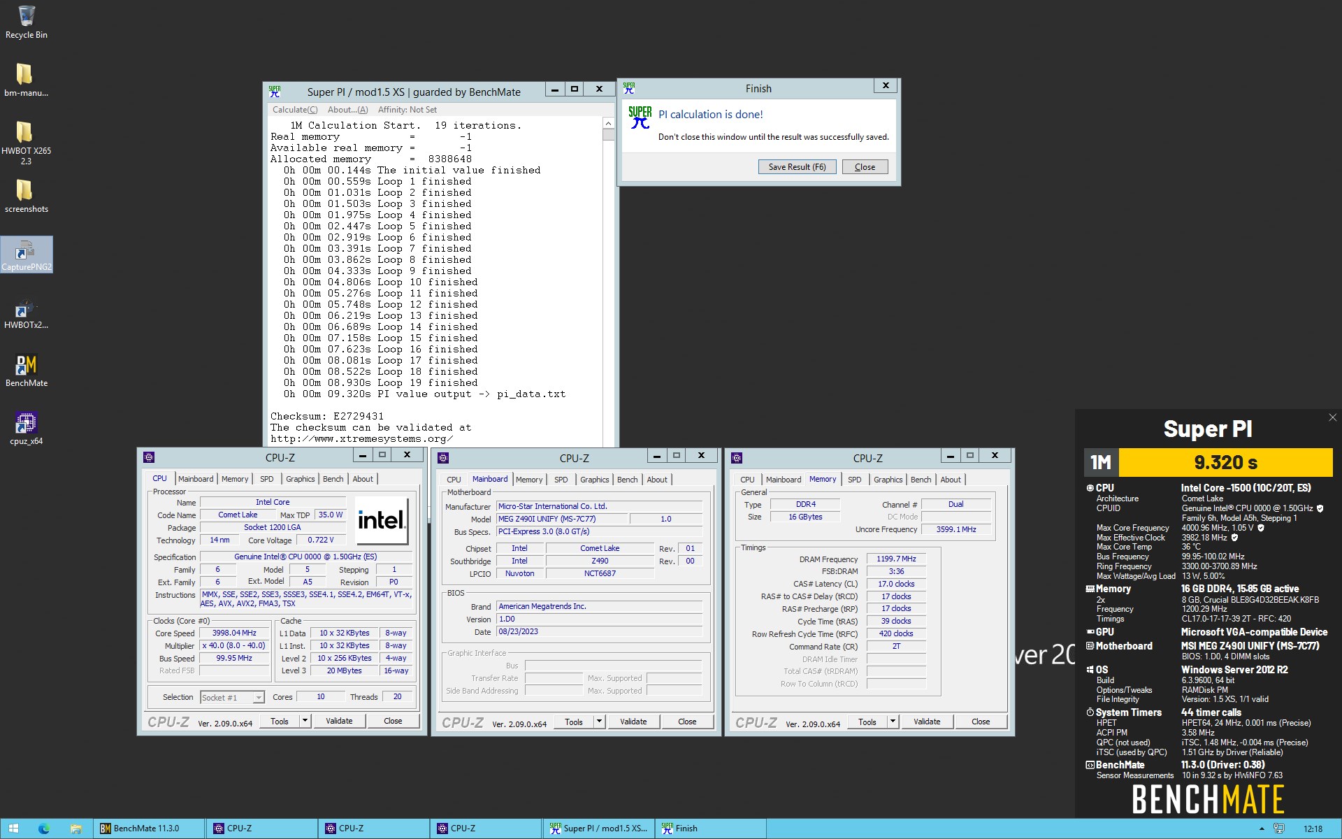Open the Calculate menu in Super PI
This screenshot has height=839, width=1342.
coord(294,110)
